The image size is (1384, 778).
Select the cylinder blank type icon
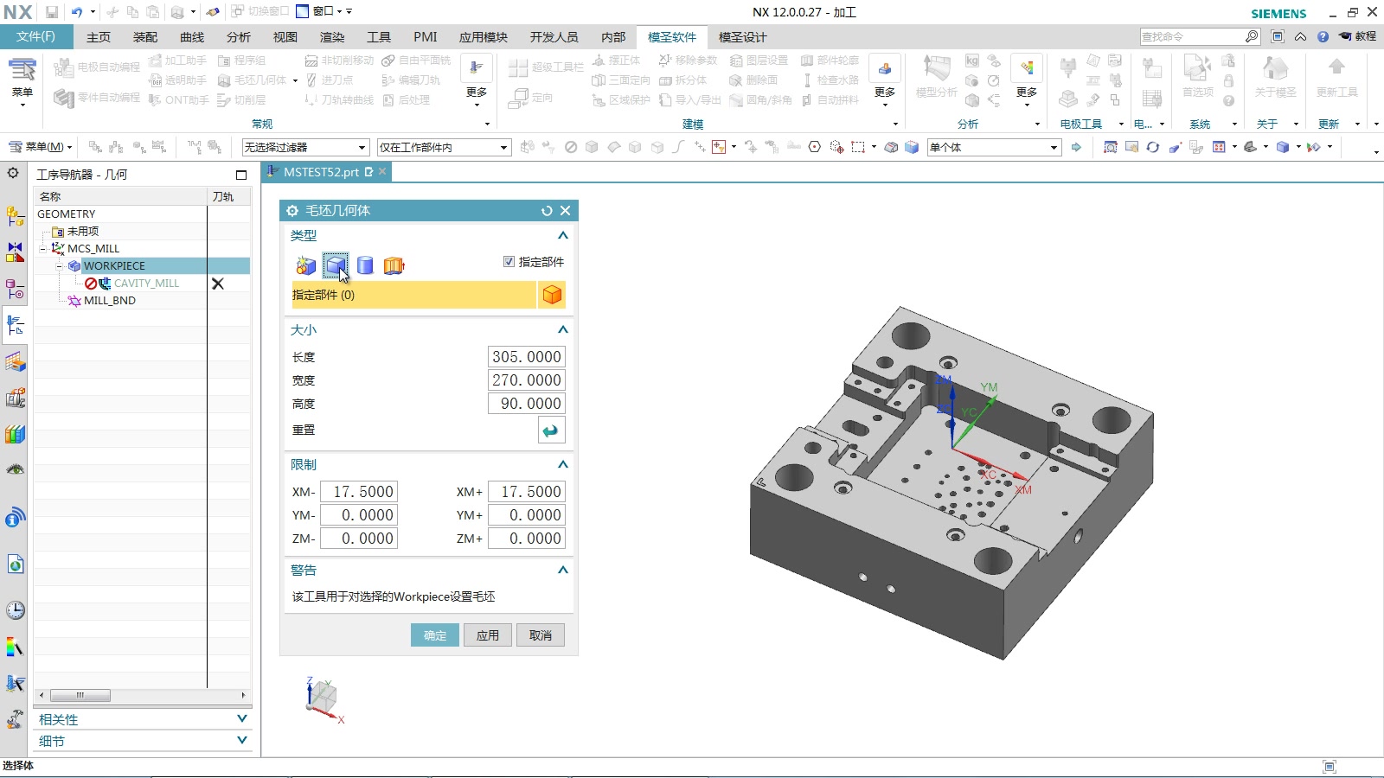tap(365, 265)
